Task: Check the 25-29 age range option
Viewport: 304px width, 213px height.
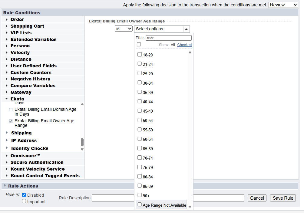Action: click(x=140, y=73)
